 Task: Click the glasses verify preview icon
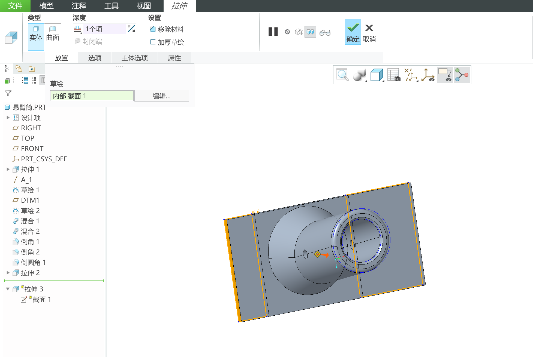point(325,33)
